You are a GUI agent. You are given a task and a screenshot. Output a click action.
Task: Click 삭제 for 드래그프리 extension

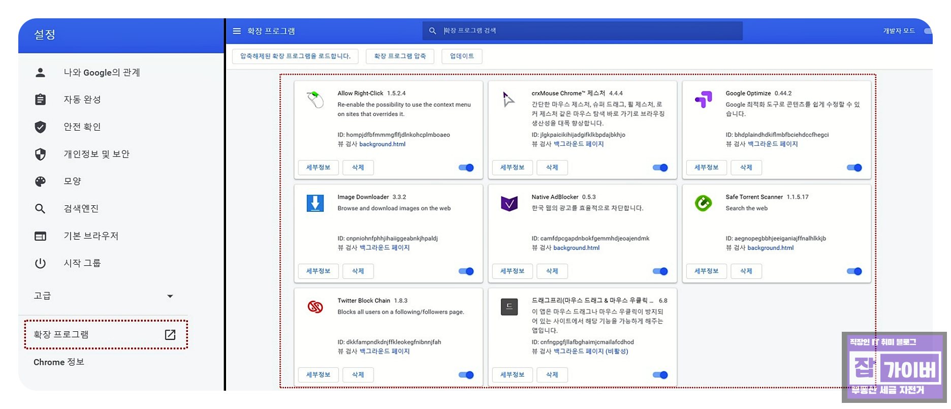click(x=552, y=375)
